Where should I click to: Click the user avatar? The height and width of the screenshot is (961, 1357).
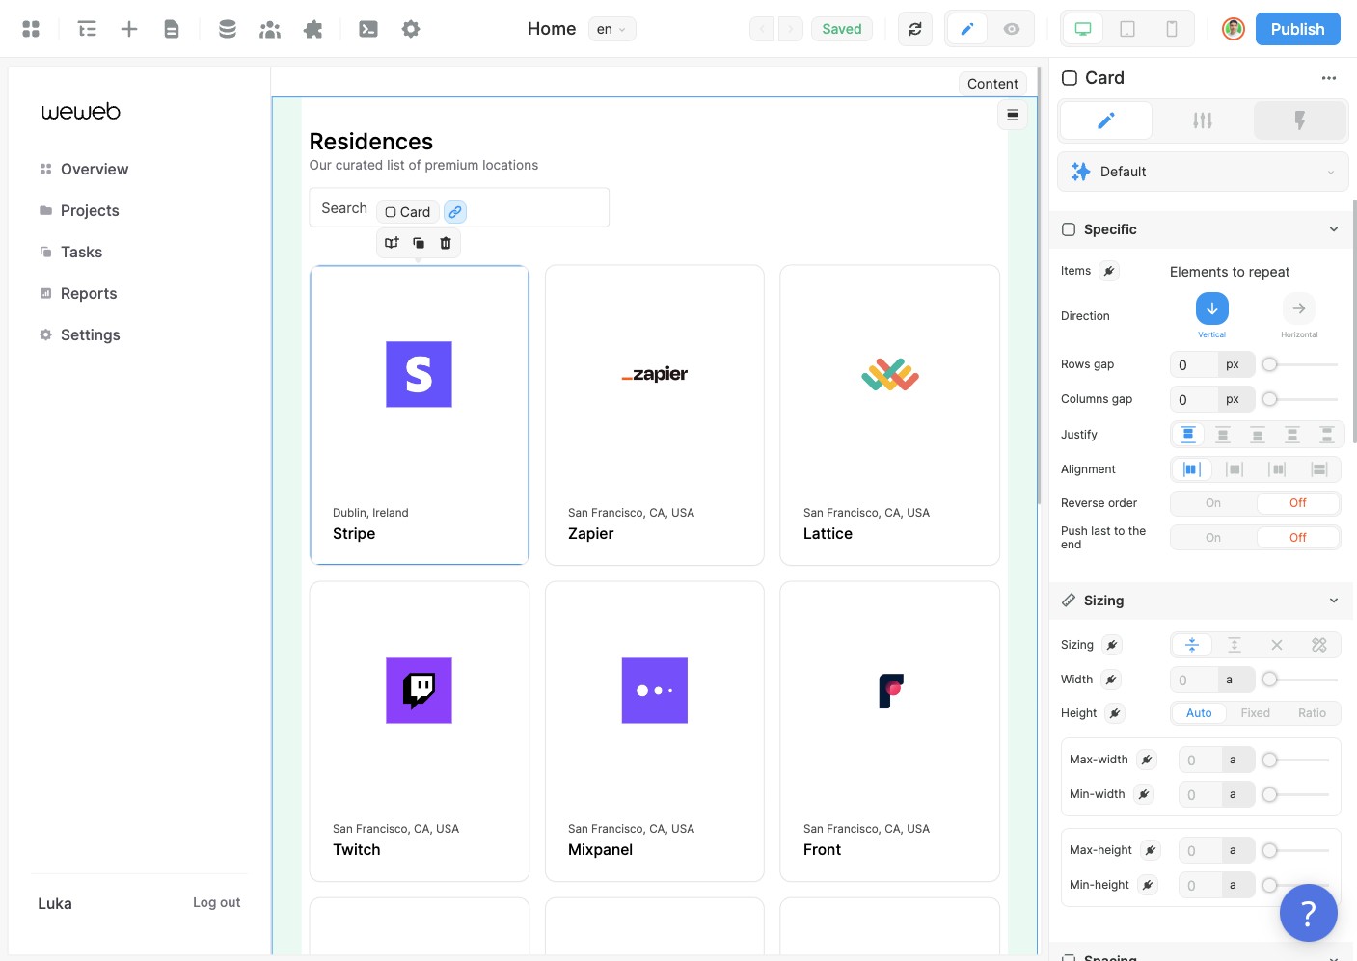tap(1234, 29)
